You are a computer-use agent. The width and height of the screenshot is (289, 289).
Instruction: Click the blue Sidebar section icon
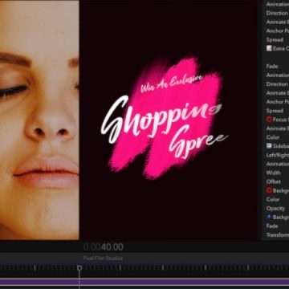[x=269, y=146]
